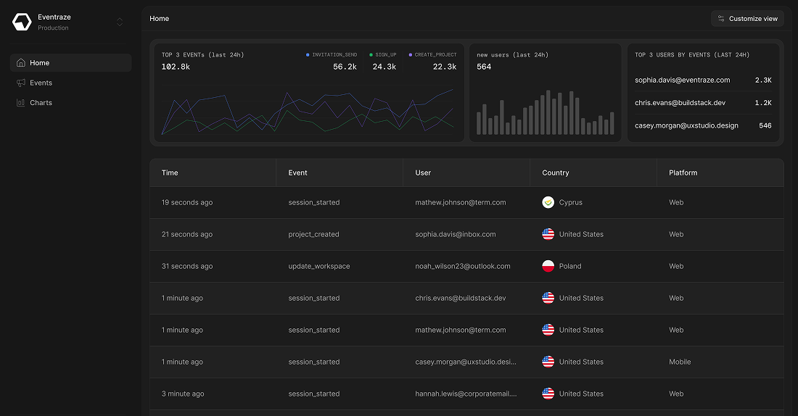Click the hannah.lewis@corporatemail user cell
Viewport: 798px width, 416px height.
466,394
